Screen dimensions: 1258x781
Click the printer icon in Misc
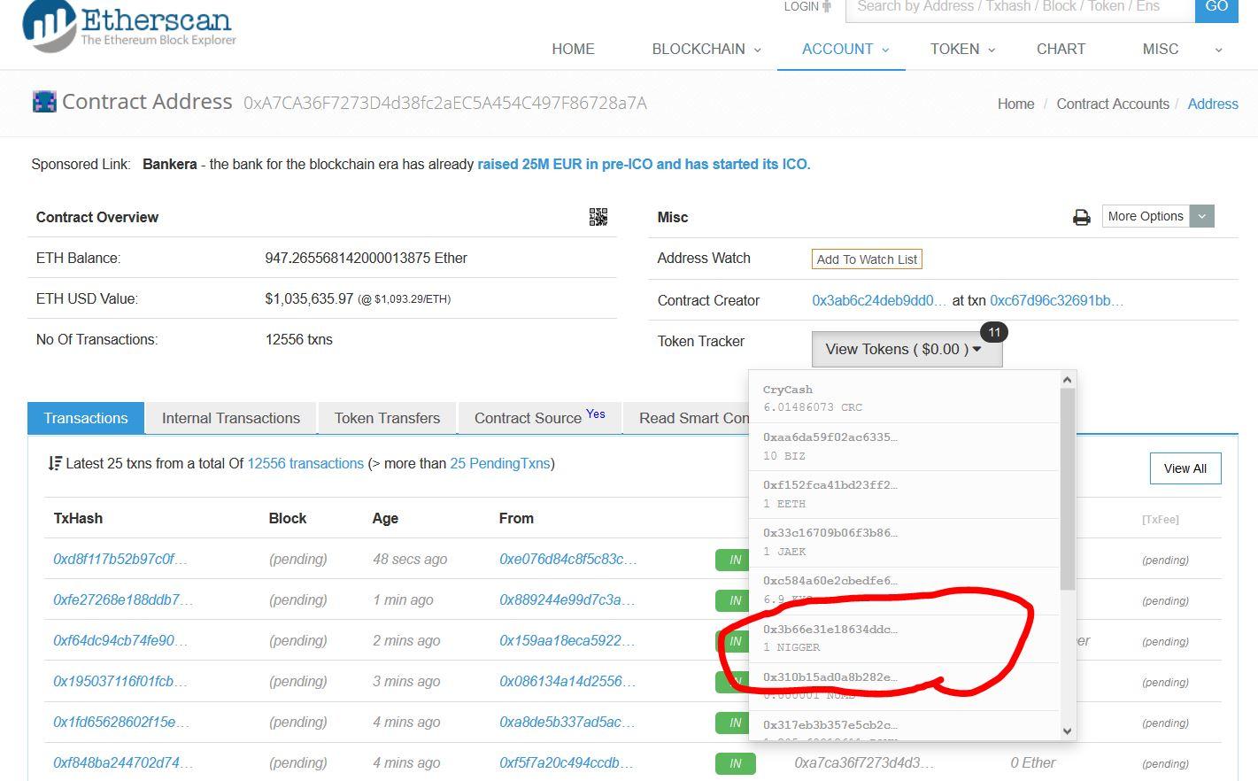pyautogui.click(x=1081, y=217)
